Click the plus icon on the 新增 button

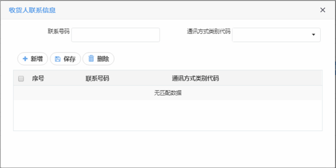coord(25,59)
